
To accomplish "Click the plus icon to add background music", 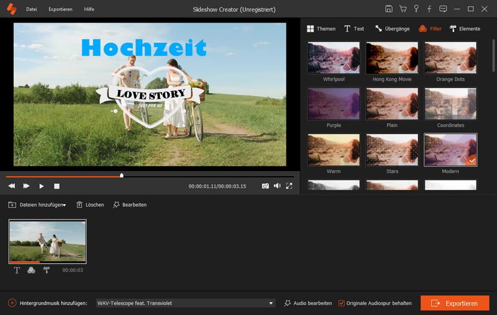I will [x=12, y=303].
